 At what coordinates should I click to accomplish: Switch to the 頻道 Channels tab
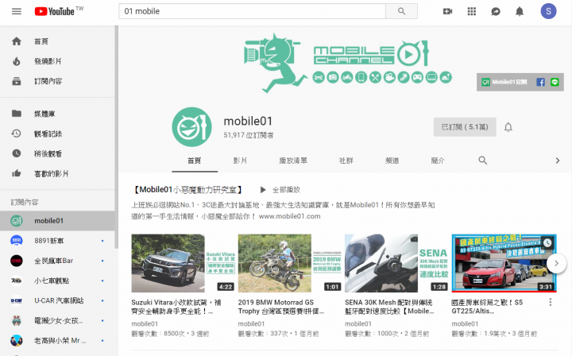point(392,161)
